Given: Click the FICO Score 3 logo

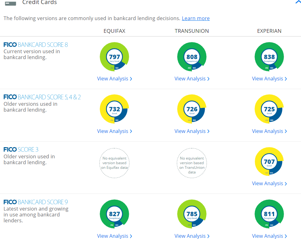Looking at the screenshot, I should click(21, 149).
